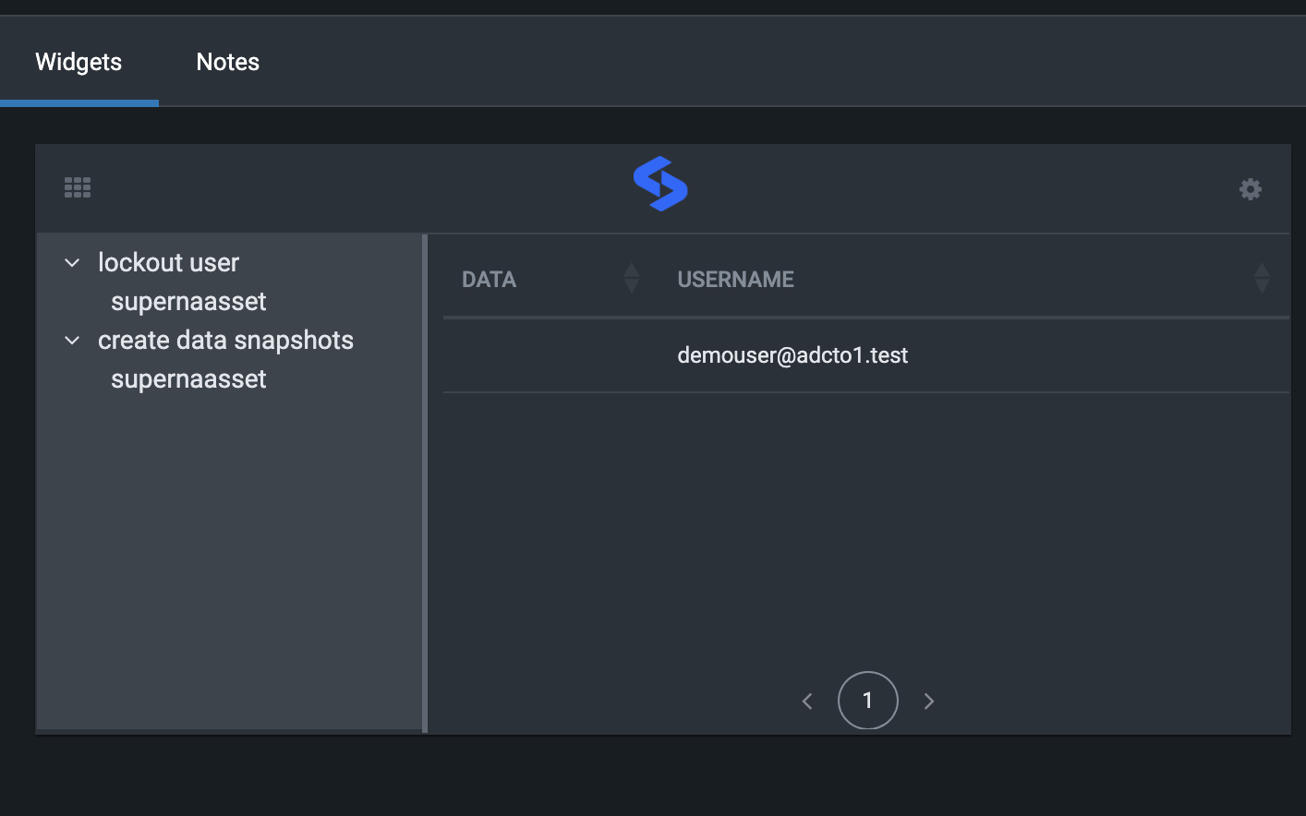Open the Notes tab
Viewport: 1306px width, 816px height.
click(227, 62)
